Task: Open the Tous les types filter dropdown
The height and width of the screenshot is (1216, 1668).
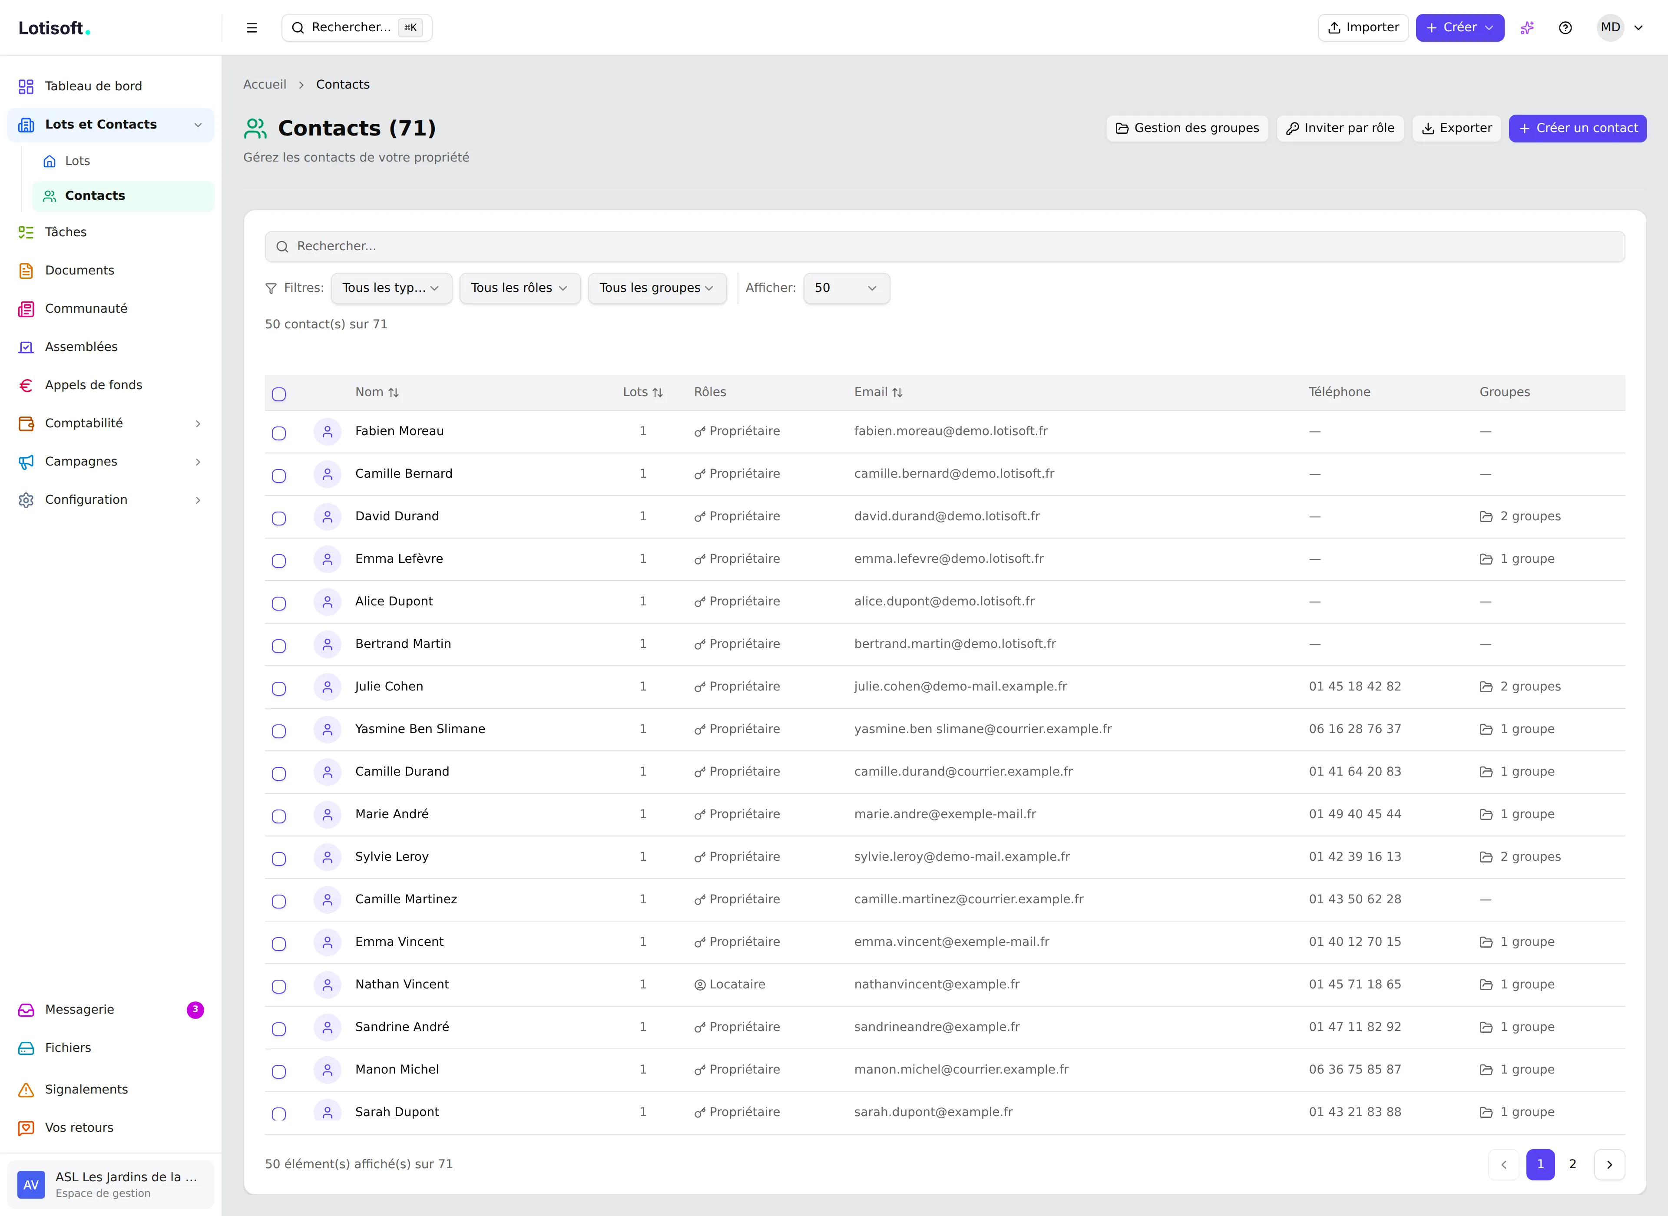Action: (x=392, y=288)
